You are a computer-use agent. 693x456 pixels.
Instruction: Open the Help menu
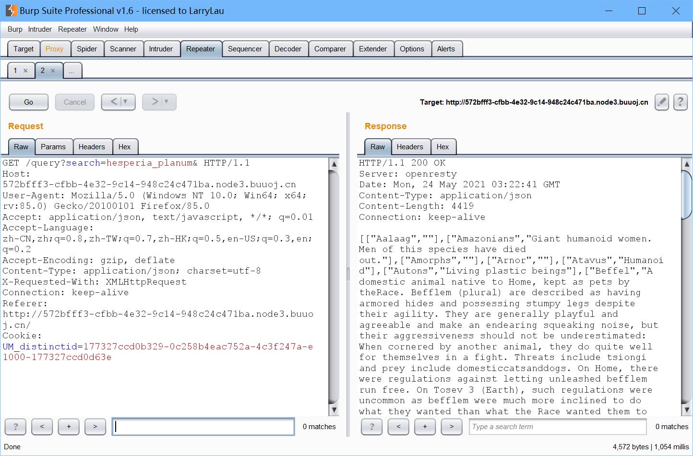(x=131, y=29)
